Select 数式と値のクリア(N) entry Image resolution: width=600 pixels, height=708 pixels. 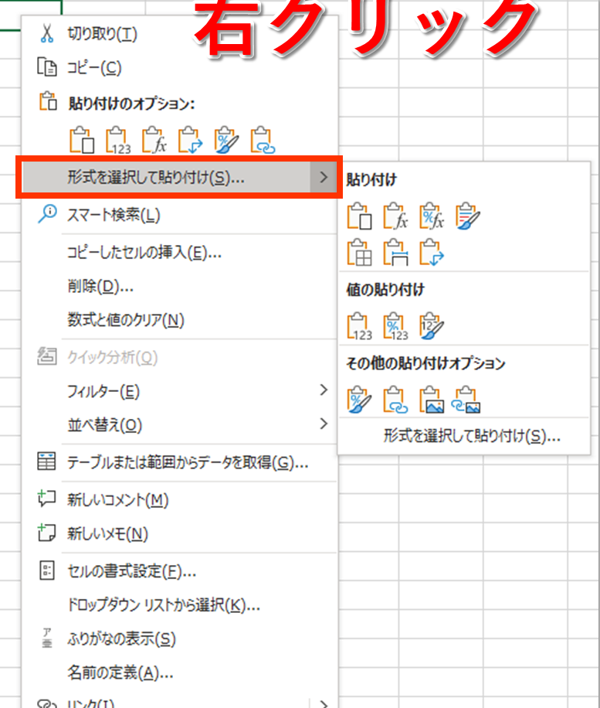[180, 320]
